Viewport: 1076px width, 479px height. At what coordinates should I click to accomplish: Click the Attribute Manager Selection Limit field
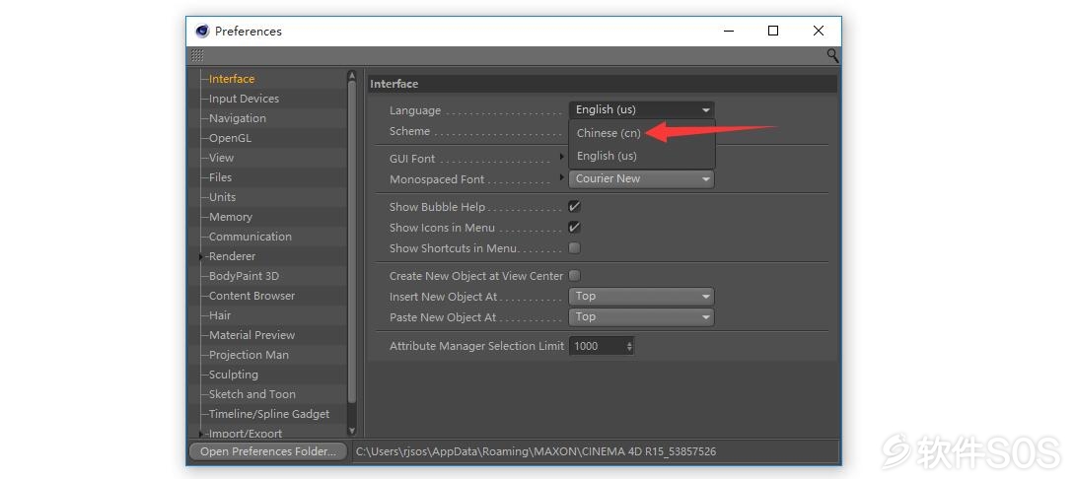597,346
